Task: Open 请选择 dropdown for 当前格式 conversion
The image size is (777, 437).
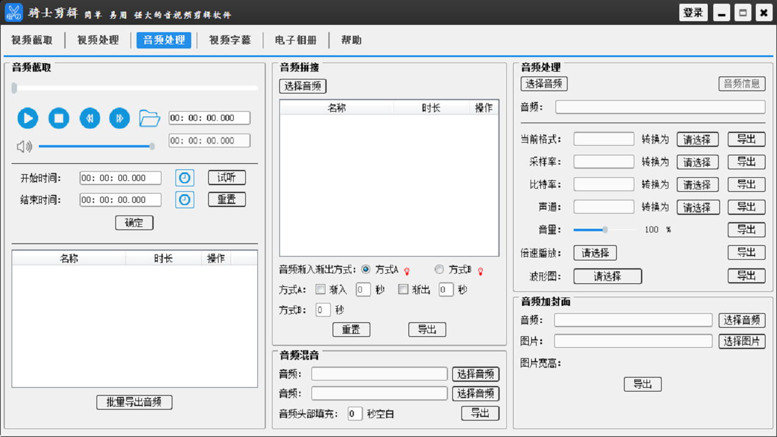Action: 697,139
